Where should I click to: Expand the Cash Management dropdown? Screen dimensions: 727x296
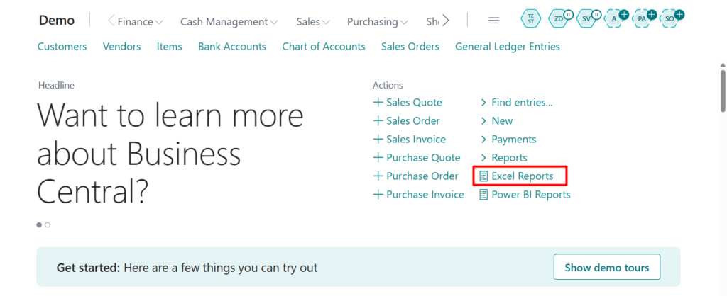(229, 22)
